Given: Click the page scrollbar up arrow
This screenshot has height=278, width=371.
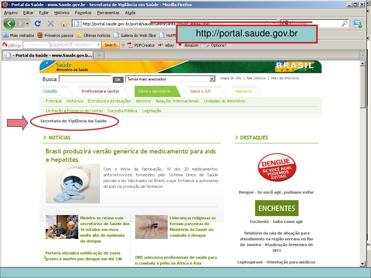Looking at the screenshot, I should pyautogui.click(x=362, y=63).
